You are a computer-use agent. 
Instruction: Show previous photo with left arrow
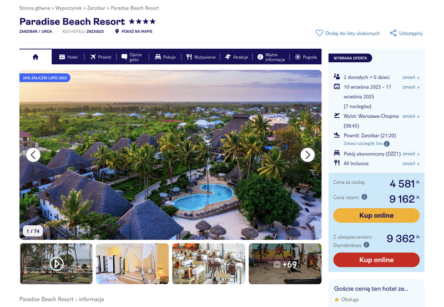pyautogui.click(x=33, y=155)
